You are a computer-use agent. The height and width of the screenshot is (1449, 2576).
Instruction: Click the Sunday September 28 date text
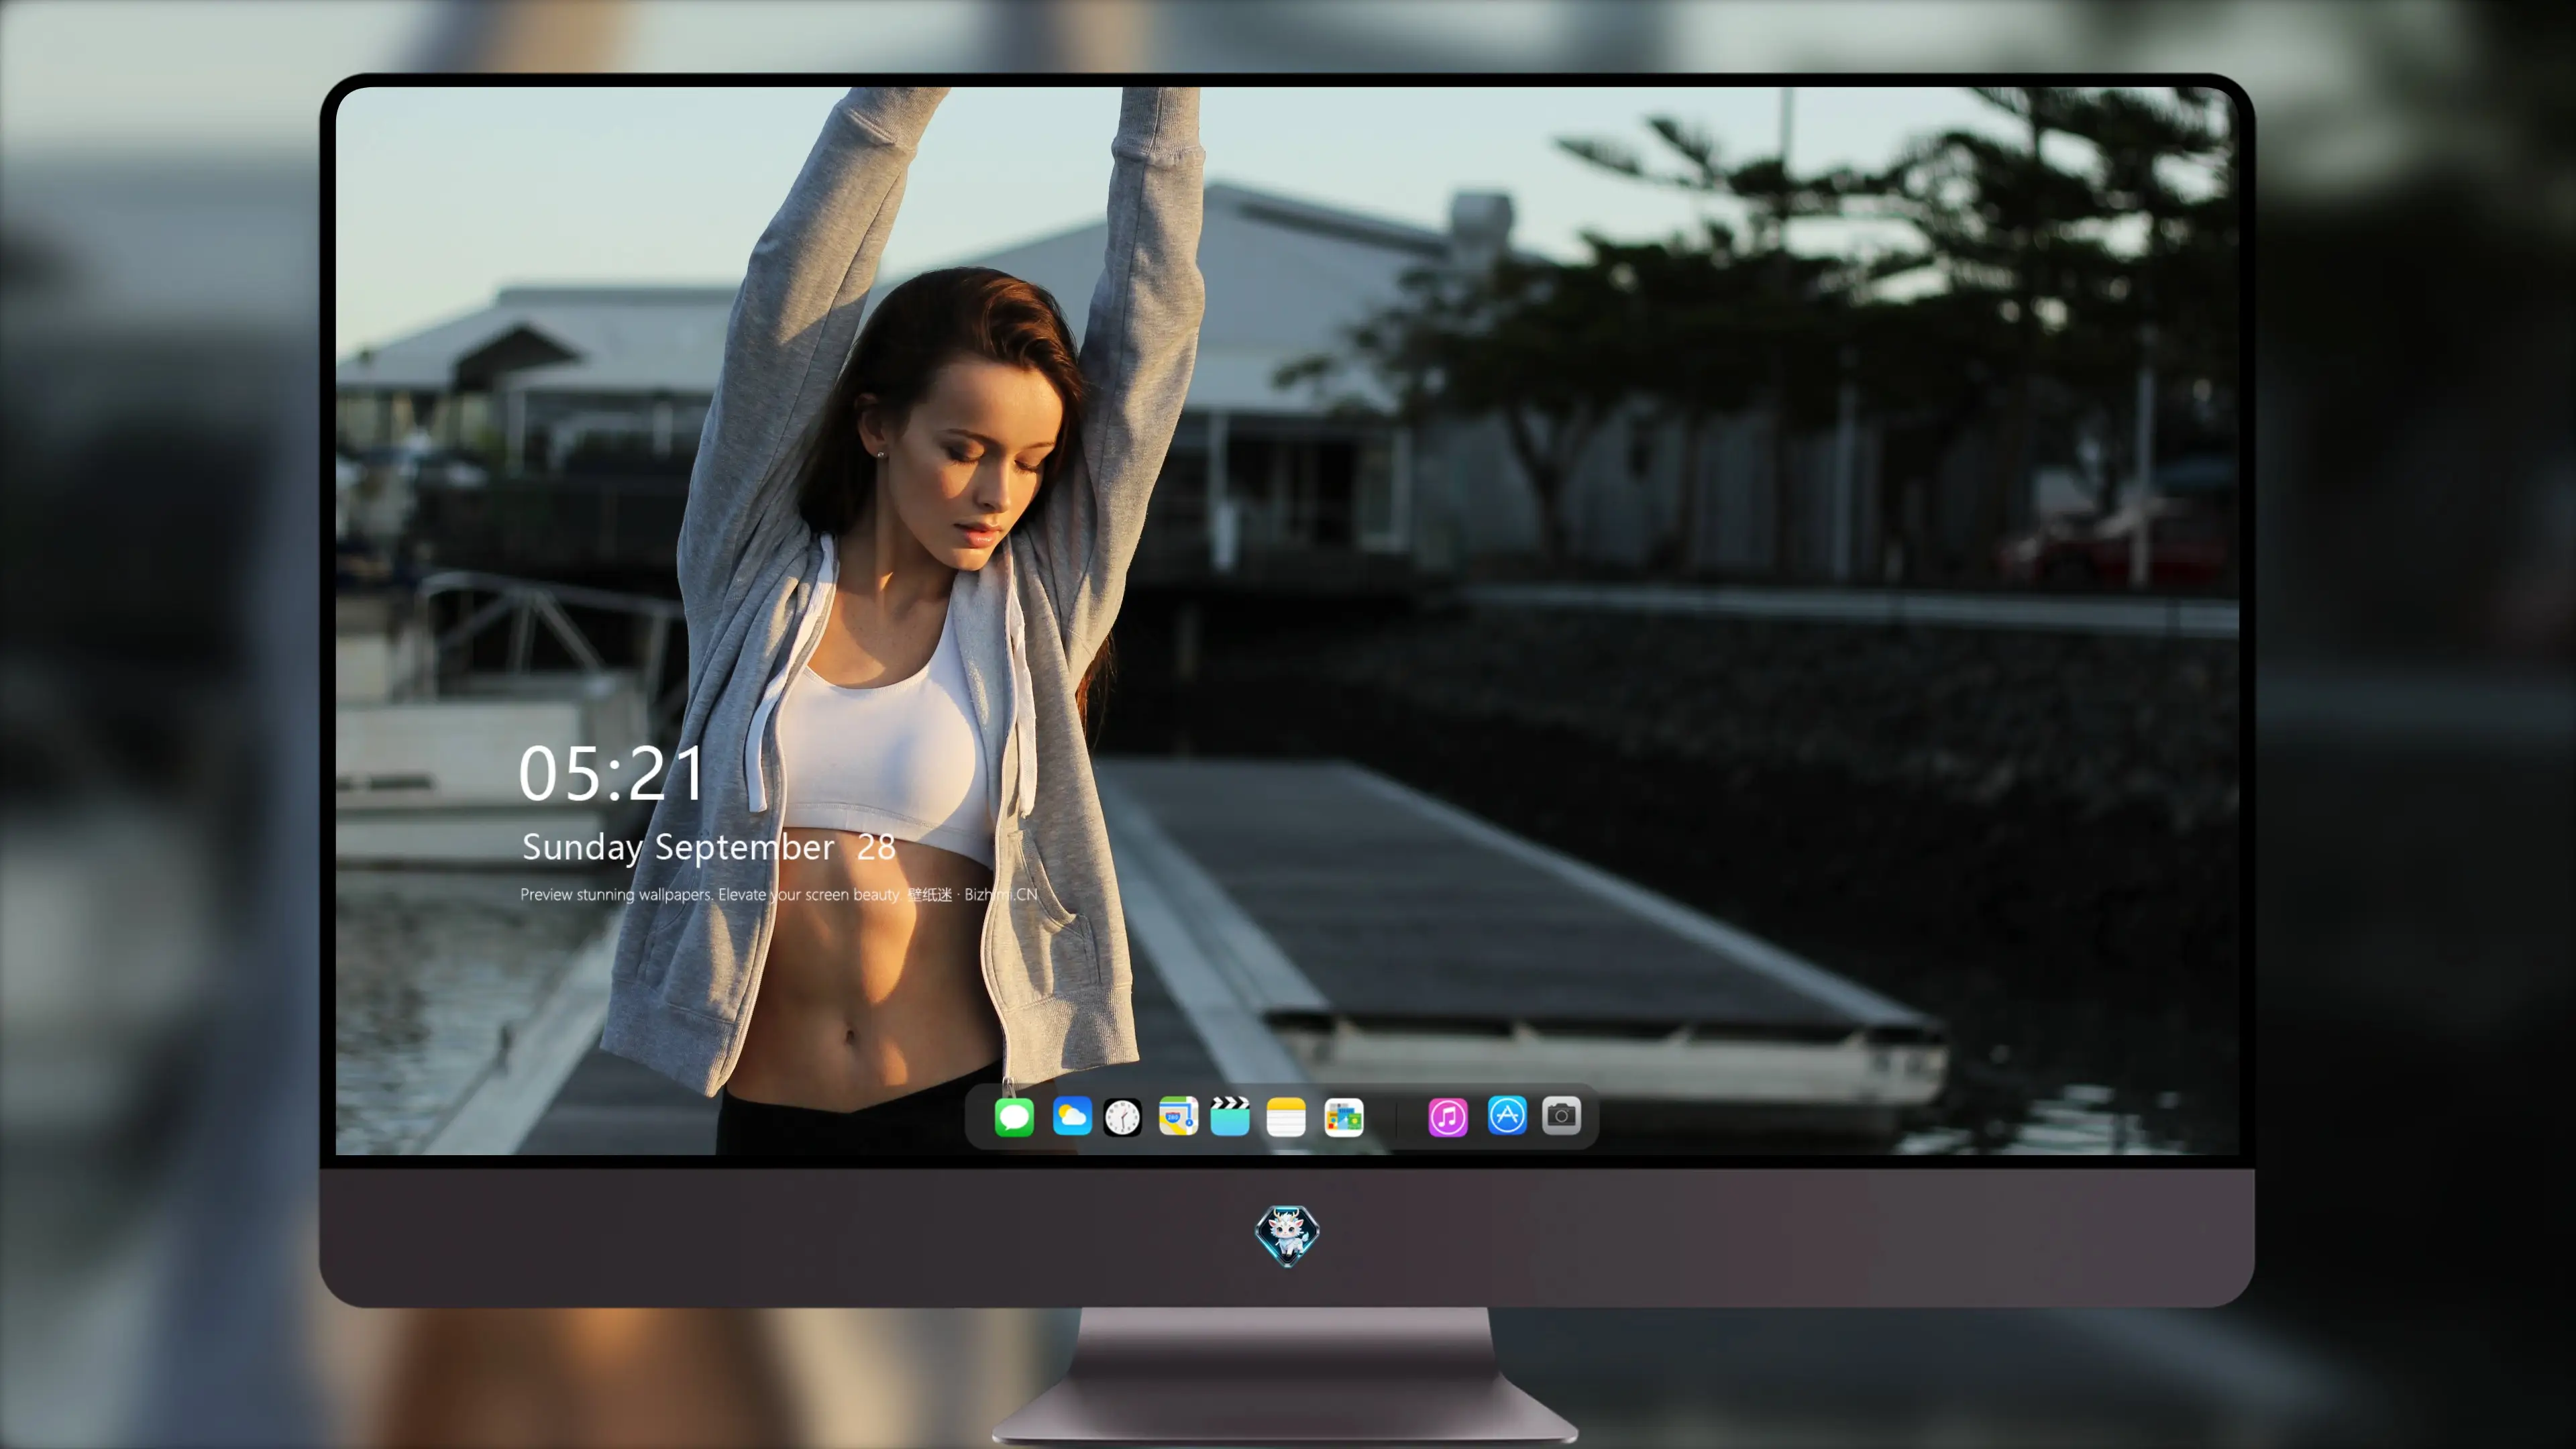[709, 847]
